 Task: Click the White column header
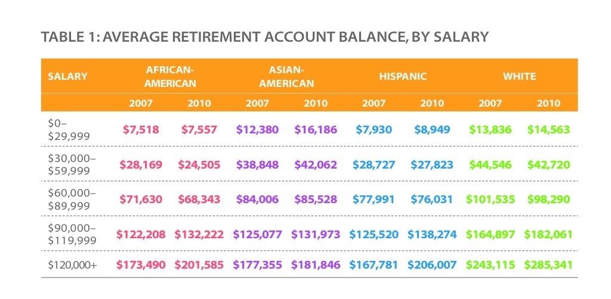(x=519, y=76)
